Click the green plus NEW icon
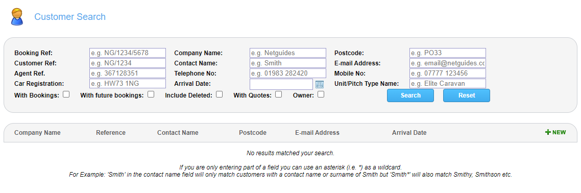Viewport: 581px width, 193px height. [555, 132]
